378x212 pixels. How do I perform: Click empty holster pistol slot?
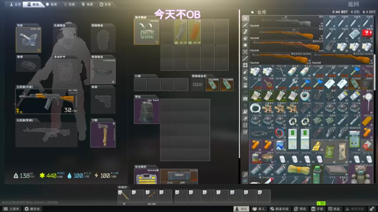tap(103, 101)
